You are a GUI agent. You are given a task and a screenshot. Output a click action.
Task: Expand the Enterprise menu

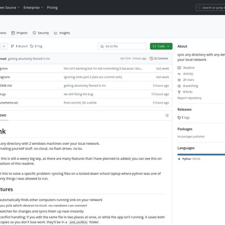[x=34, y=7]
